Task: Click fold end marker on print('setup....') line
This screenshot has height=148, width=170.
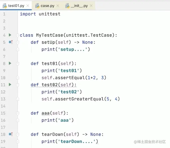Action: tap(18, 49)
